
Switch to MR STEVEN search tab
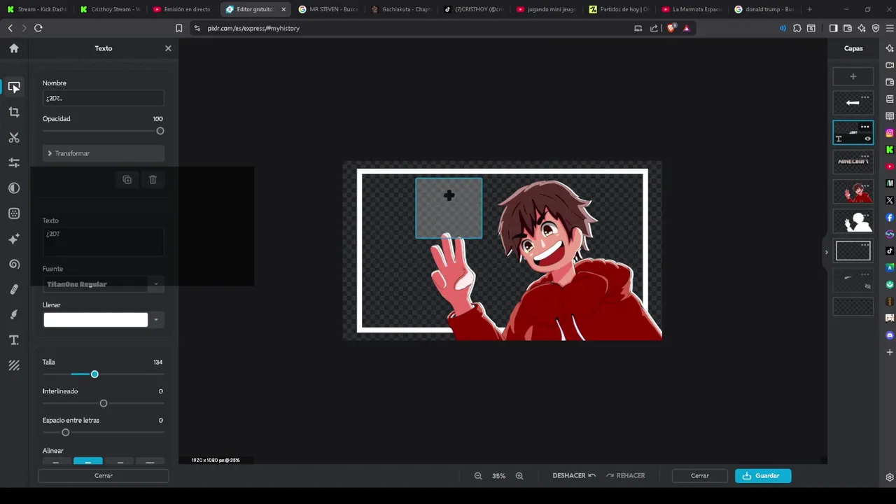[330, 9]
